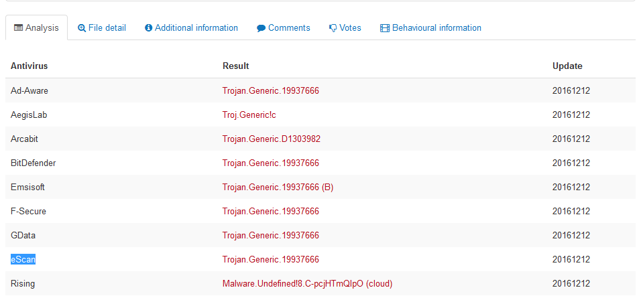Click the Result column header
The image size is (639, 300).
point(235,66)
